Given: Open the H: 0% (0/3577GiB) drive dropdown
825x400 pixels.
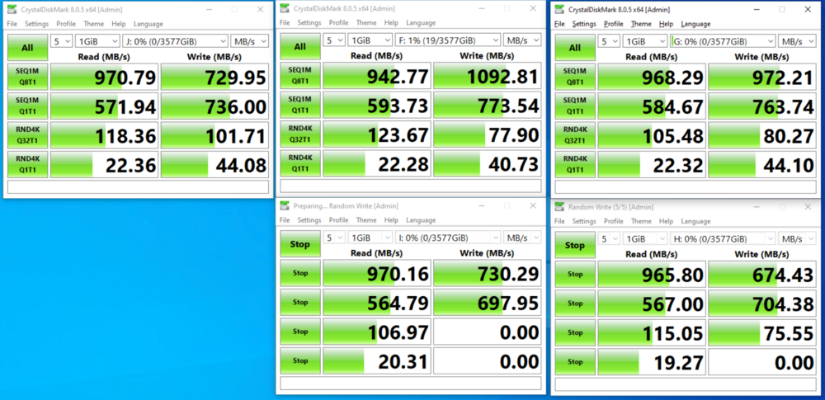Looking at the screenshot, I should (723, 238).
